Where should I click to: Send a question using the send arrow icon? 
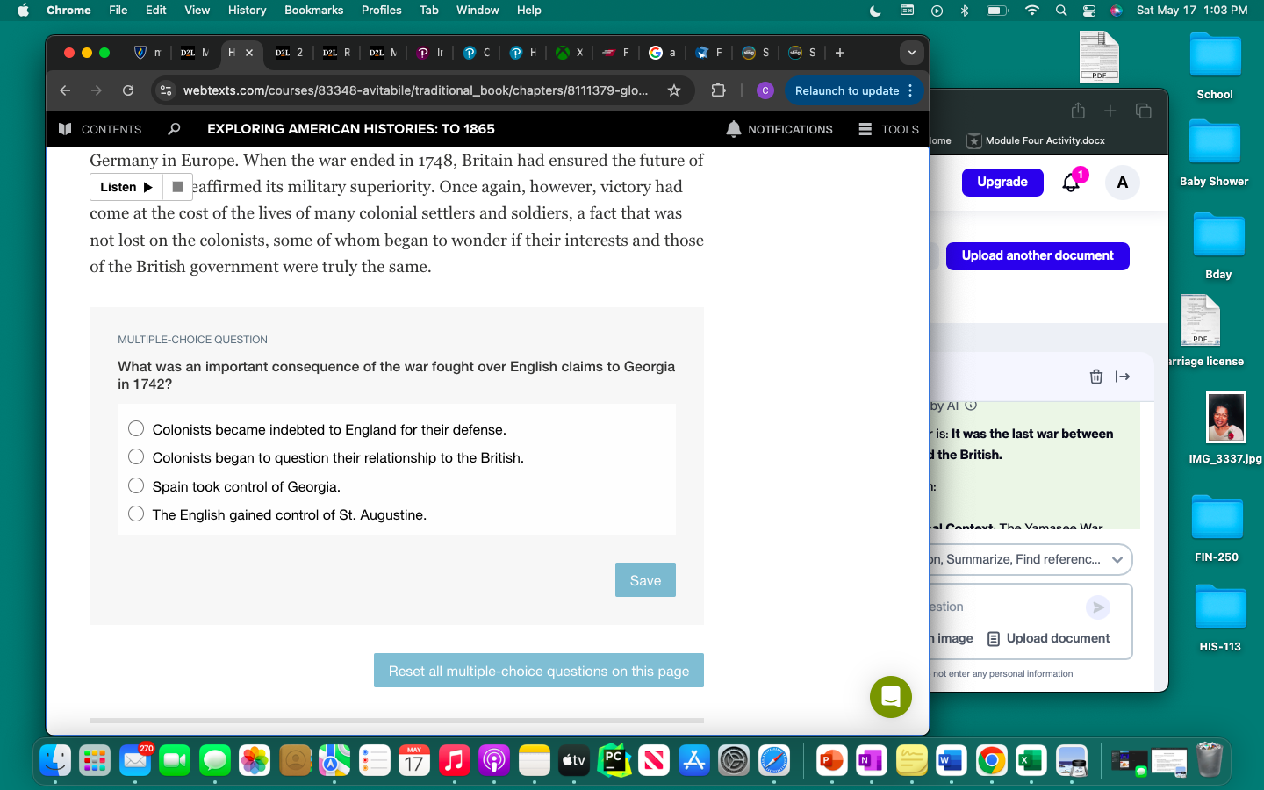pos(1097,607)
